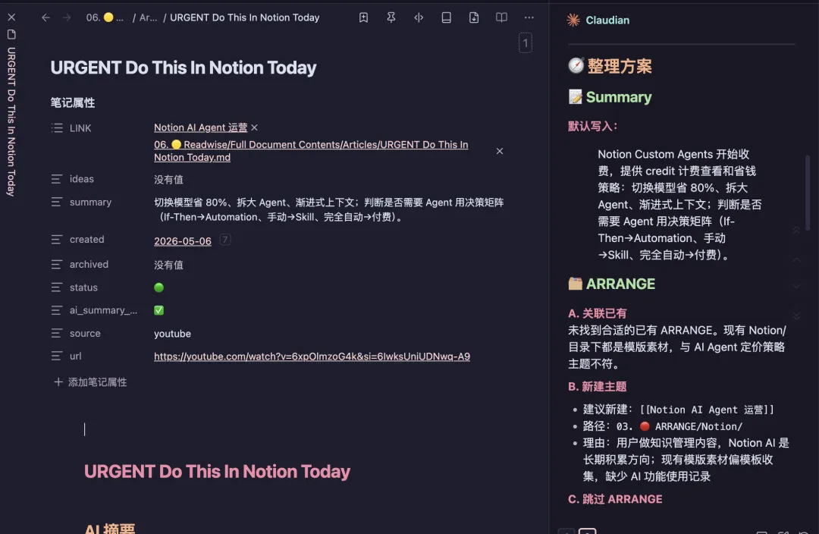The width and height of the screenshot is (819, 534).
Task: Click the ideas property type icon
Action: click(x=57, y=179)
